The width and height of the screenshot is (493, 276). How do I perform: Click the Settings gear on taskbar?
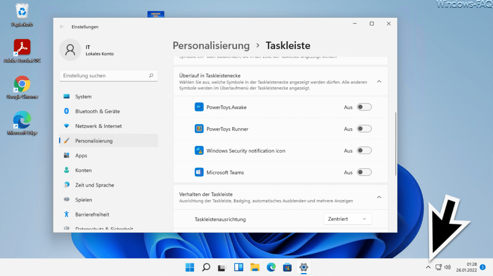pos(304,267)
